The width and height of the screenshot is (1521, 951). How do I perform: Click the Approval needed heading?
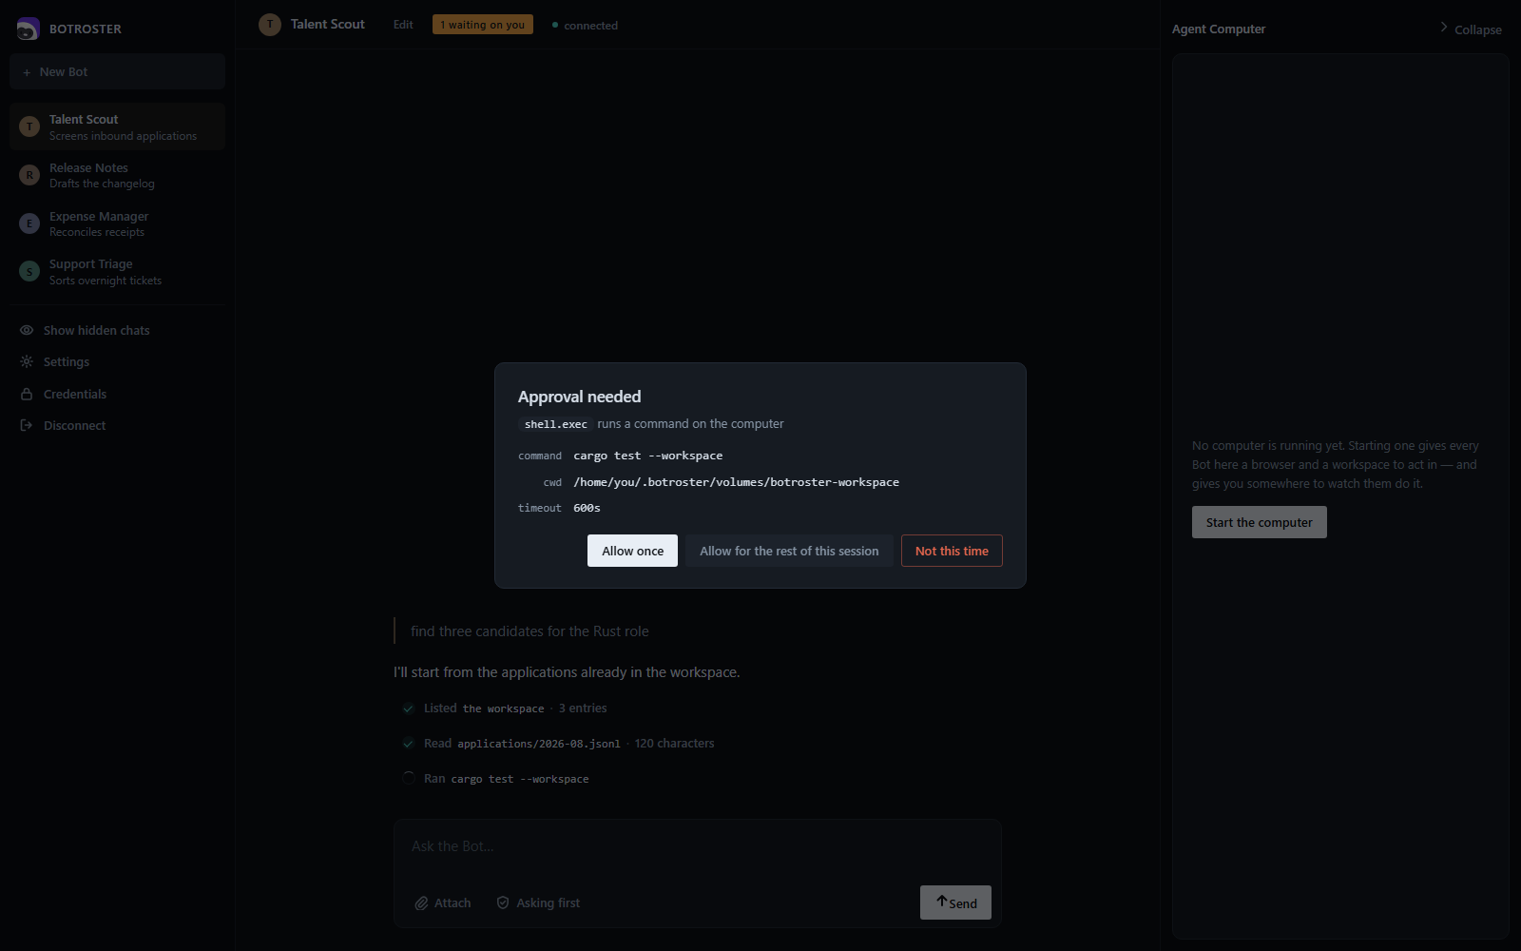[x=579, y=397]
